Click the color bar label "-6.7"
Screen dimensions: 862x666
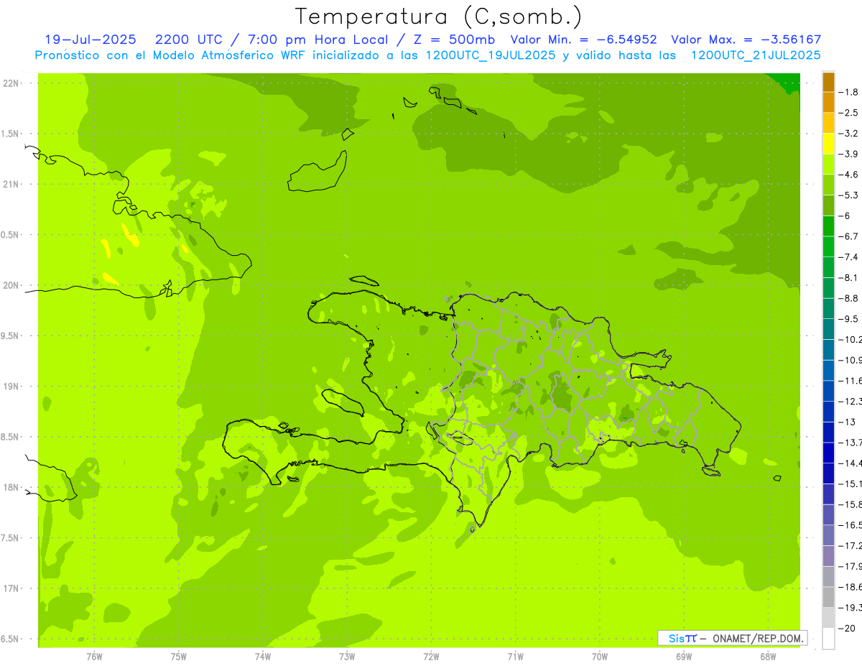849,236
